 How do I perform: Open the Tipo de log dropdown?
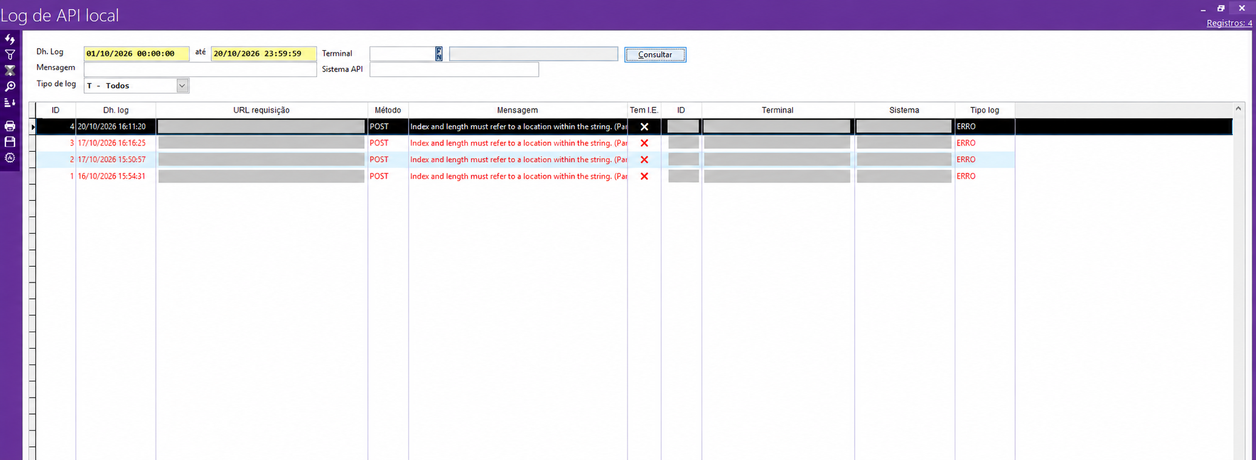point(182,85)
